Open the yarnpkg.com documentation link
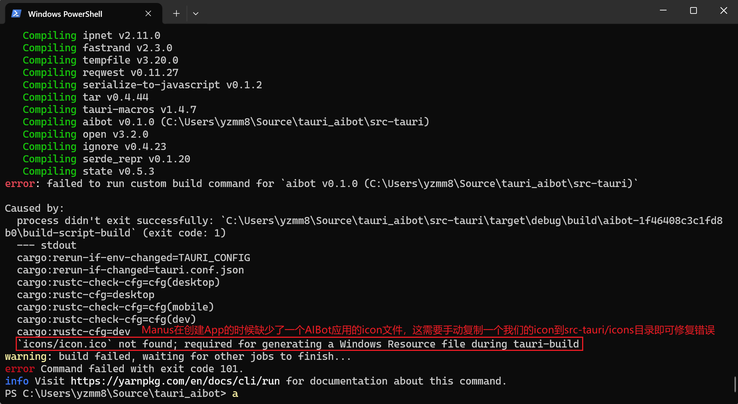 [175, 381]
